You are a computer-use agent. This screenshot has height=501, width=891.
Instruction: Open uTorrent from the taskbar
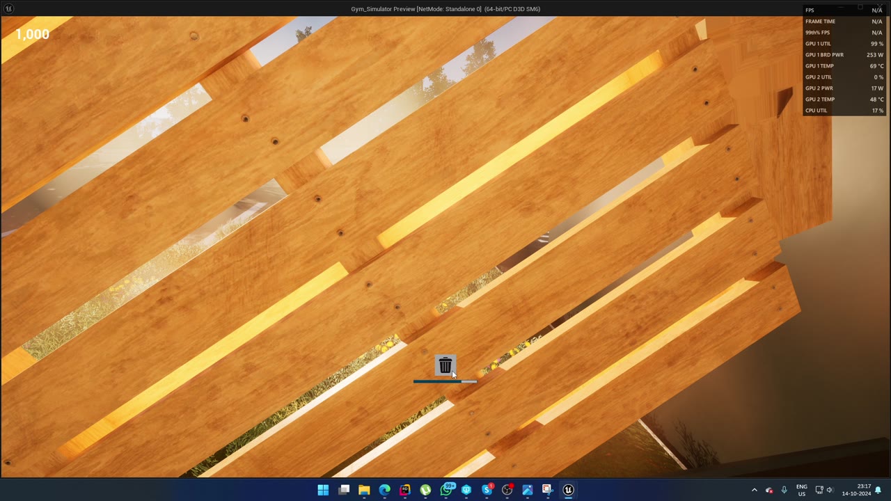pos(425,490)
